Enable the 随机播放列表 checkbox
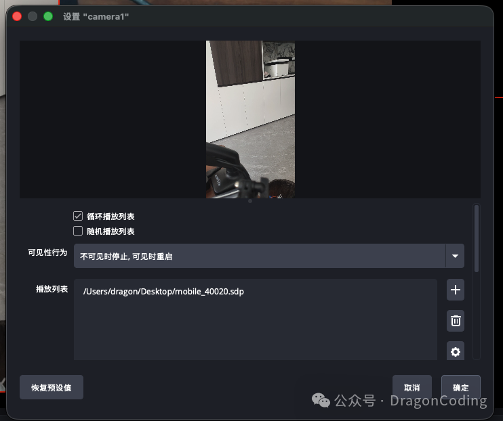503x421 pixels. [78, 231]
